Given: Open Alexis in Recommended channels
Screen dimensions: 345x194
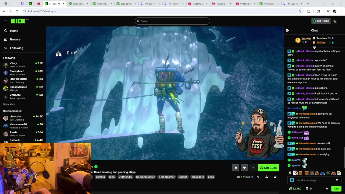Looking at the screenshot, I should pyautogui.click(x=23, y=134).
